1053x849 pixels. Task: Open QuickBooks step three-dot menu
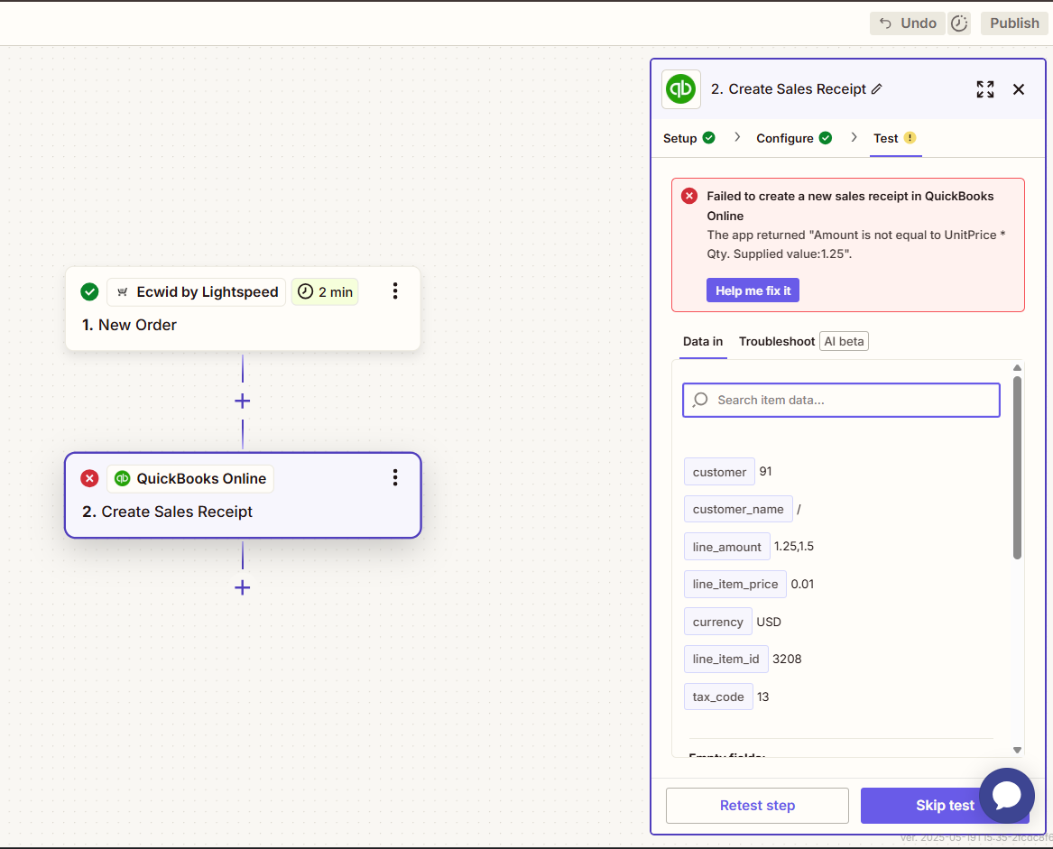(x=395, y=477)
